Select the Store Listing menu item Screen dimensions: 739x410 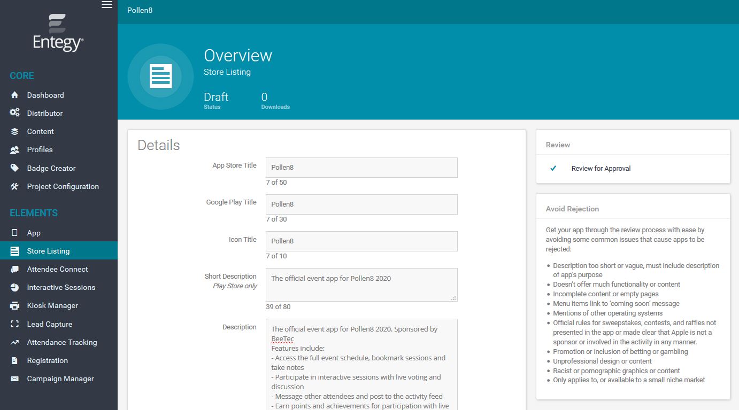pos(59,251)
